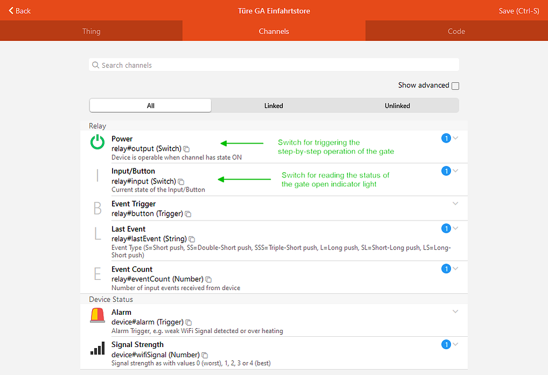This screenshot has width=548, height=375.
Task: Click Last Event link count badge
Action: click(446, 229)
